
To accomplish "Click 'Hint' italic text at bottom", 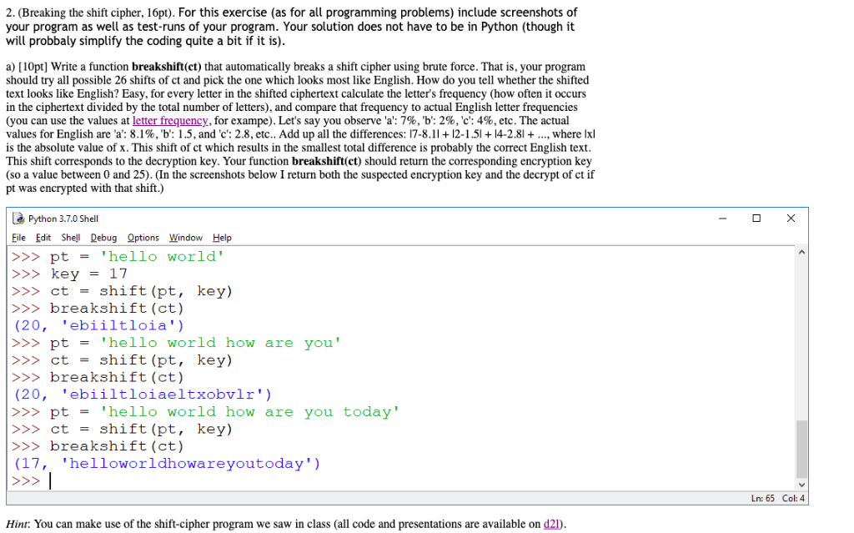I will click(17, 524).
